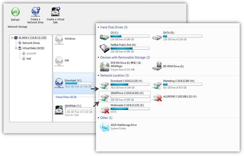Click the green Refresh icon
Screen dimensions: 244x156
(x=16, y=12)
